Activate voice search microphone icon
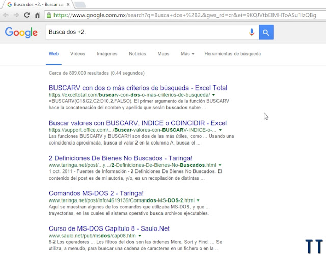The width and height of the screenshot is (326, 259). point(252,32)
